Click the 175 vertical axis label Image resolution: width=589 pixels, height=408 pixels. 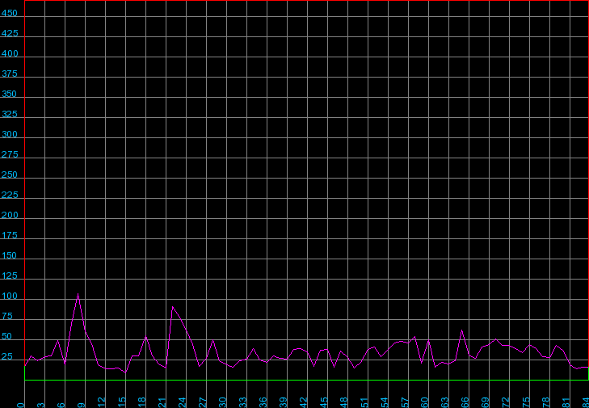pos(10,236)
